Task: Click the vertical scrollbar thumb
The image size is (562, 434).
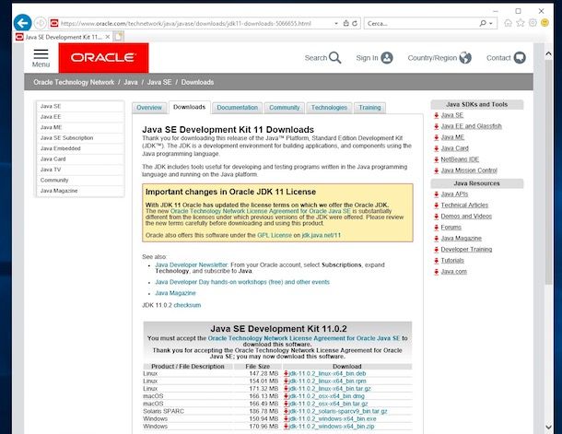Action: pyautogui.click(x=548, y=172)
